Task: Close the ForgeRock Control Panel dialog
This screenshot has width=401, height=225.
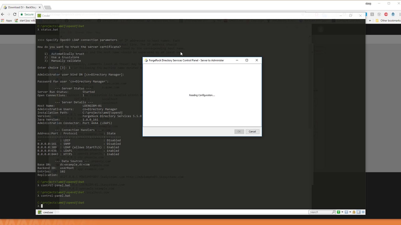Action: pyautogui.click(x=257, y=60)
